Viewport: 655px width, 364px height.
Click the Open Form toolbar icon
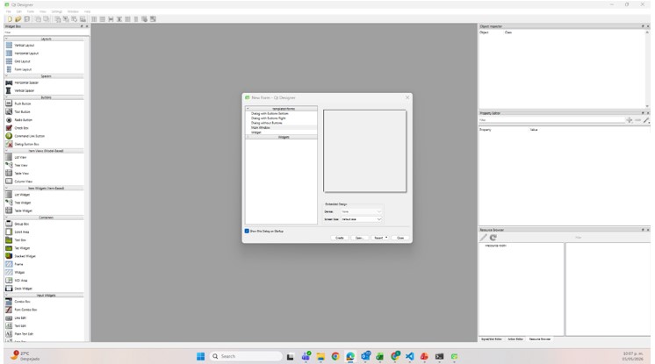coord(18,18)
